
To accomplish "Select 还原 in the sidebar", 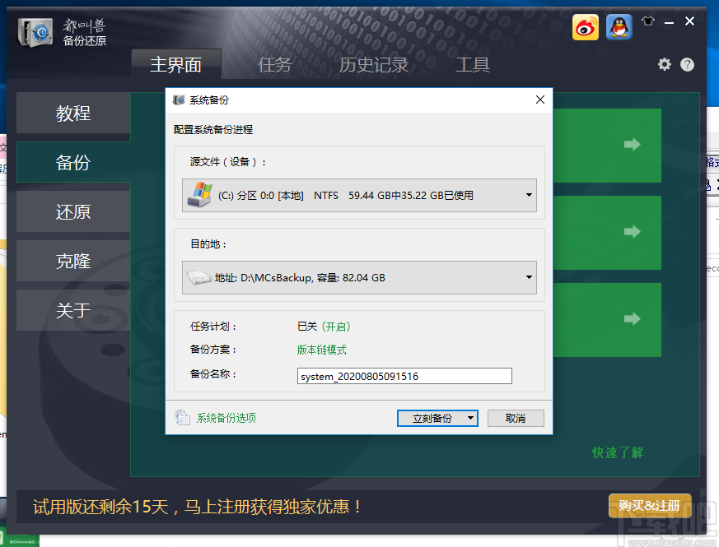I will (x=73, y=211).
